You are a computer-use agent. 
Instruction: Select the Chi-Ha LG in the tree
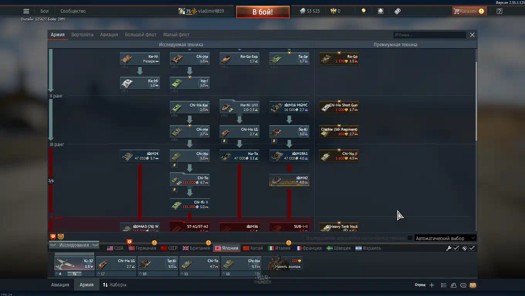[x=239, y=132]
